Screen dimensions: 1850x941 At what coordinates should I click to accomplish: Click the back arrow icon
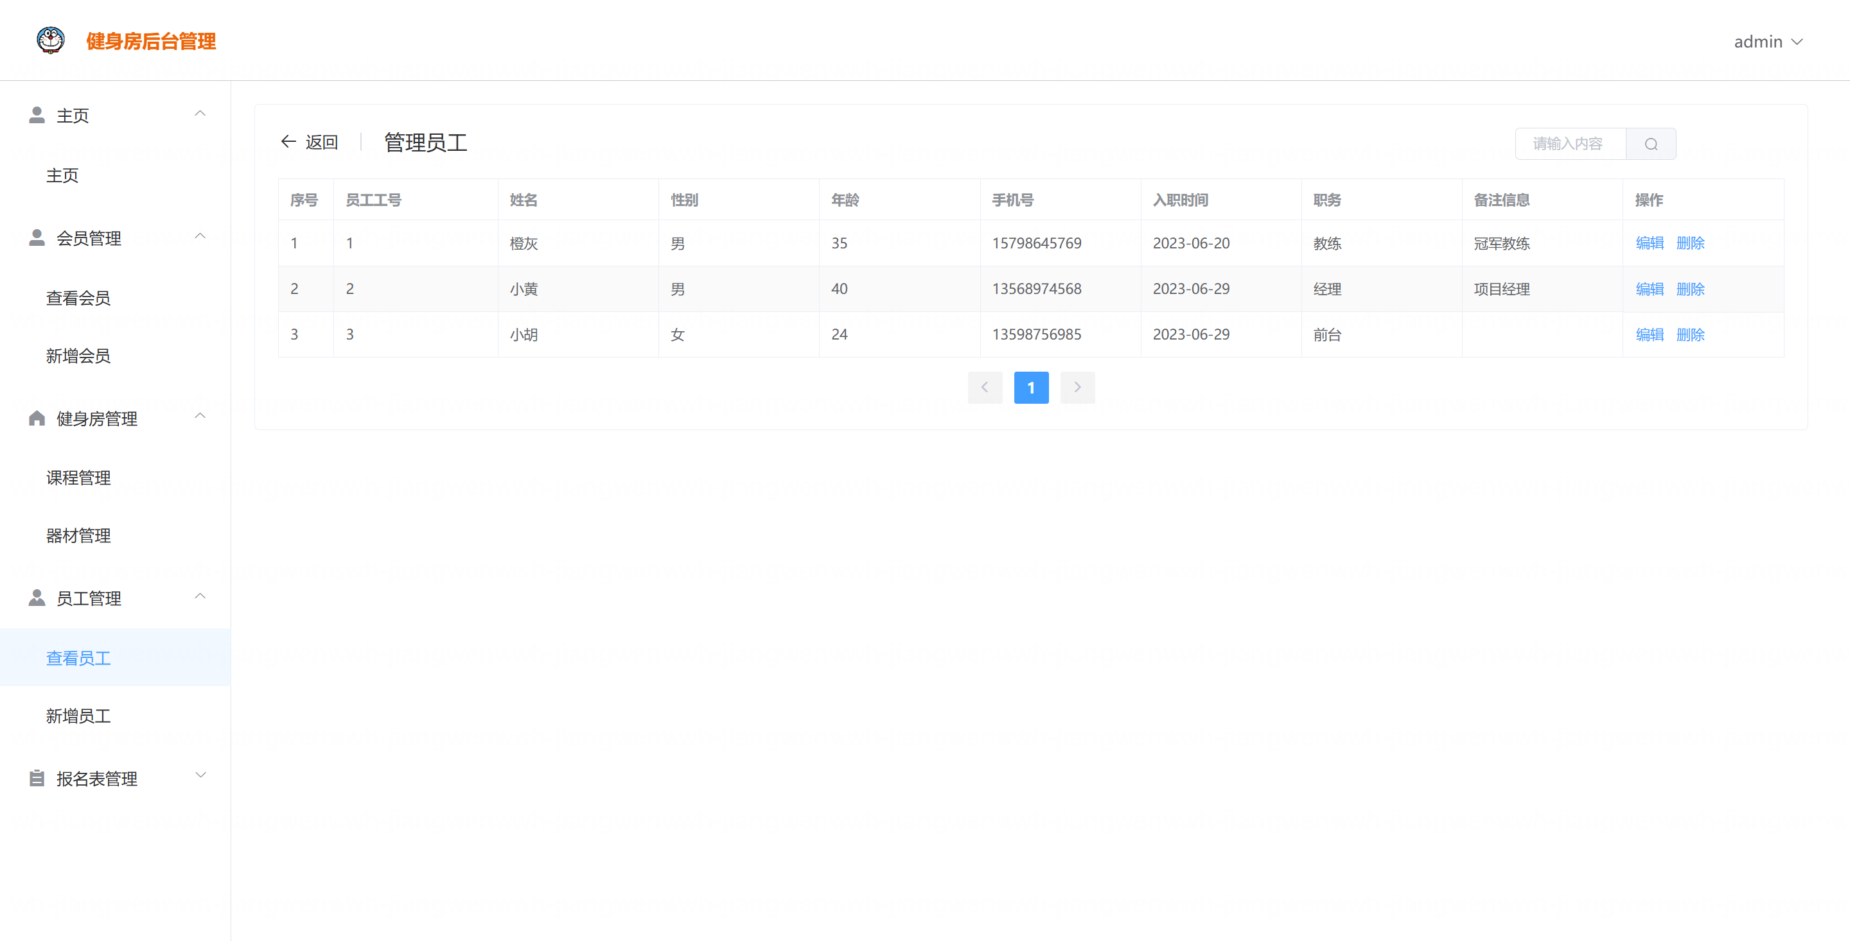point(288,142)
